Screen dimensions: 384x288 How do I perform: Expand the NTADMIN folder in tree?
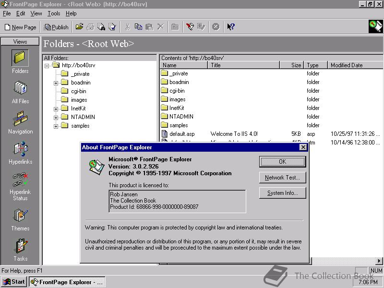pyautogui.click(x=56, y=118)
